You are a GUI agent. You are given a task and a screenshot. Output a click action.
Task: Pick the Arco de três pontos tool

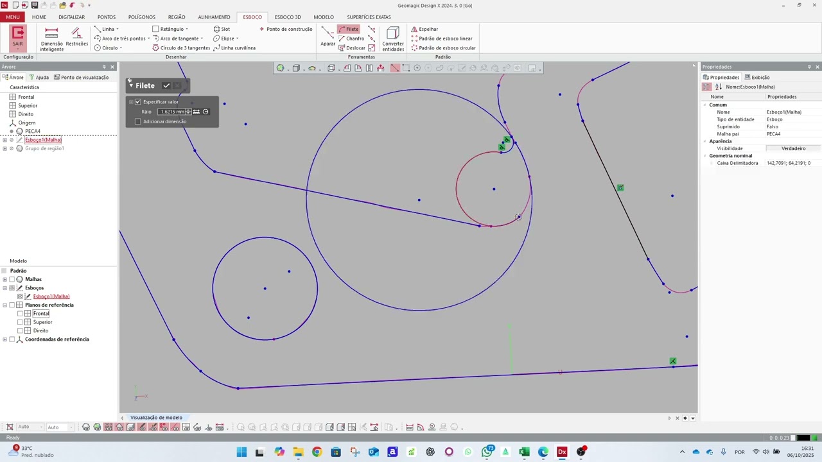[x=120, y=38]
